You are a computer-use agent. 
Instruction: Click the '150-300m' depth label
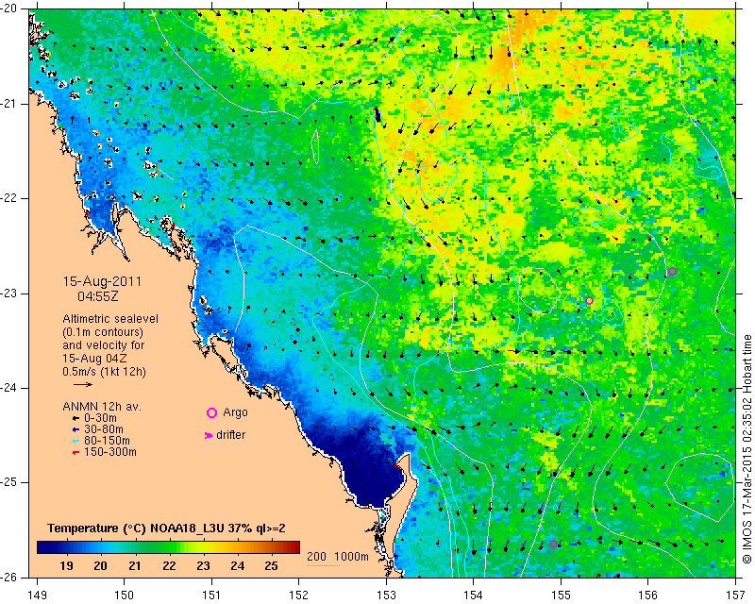click(x=110, y=452)
